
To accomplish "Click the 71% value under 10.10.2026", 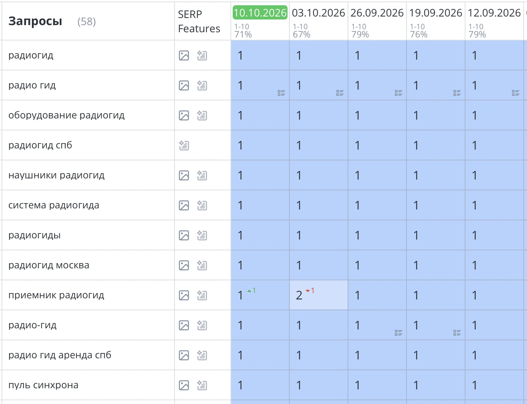I will (243, 34).
